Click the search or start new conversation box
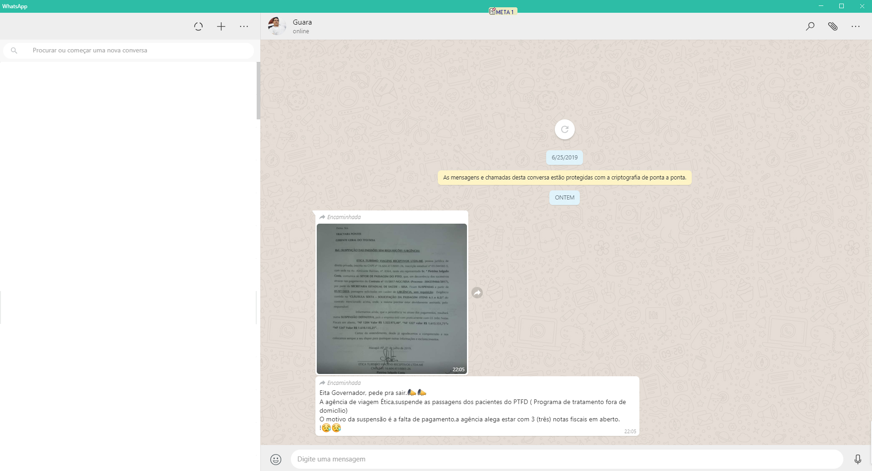Viewport: 872px width, 471px height. pyautogui.click(x=137, y=51)
